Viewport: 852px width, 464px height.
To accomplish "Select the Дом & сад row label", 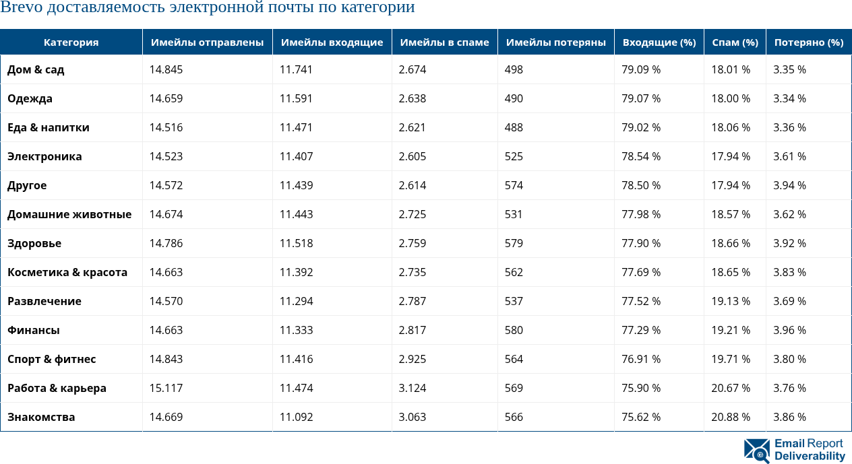I will tap(36, 69).
